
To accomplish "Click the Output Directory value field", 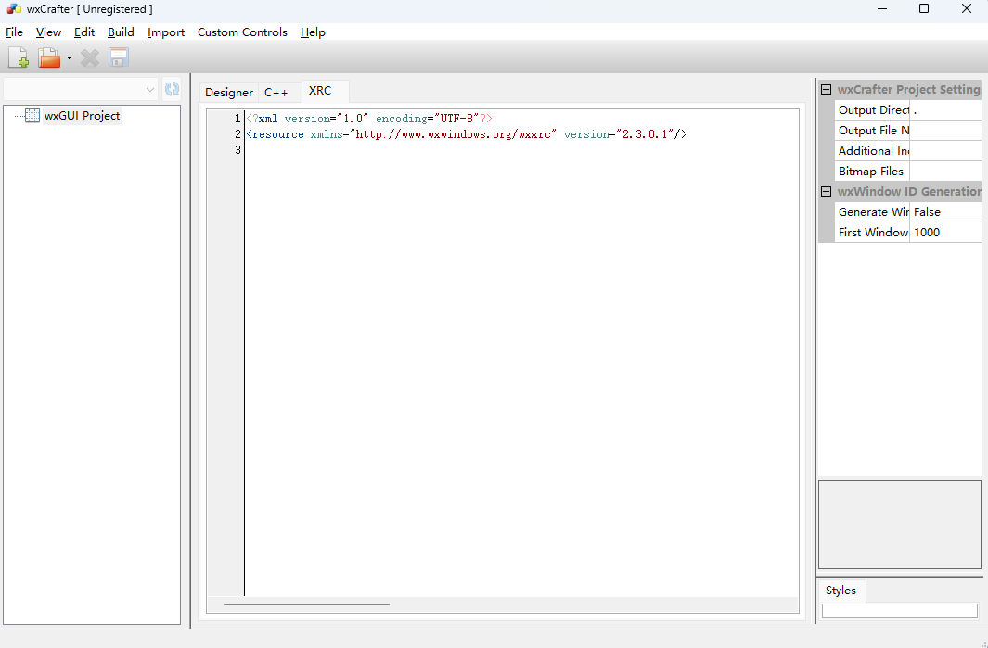I will 944,110.
